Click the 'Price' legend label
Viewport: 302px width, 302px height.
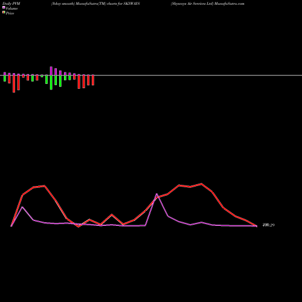coord(10,13)
